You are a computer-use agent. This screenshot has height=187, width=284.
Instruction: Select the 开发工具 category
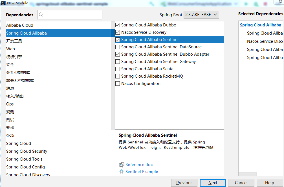click(x=59, y=41)
